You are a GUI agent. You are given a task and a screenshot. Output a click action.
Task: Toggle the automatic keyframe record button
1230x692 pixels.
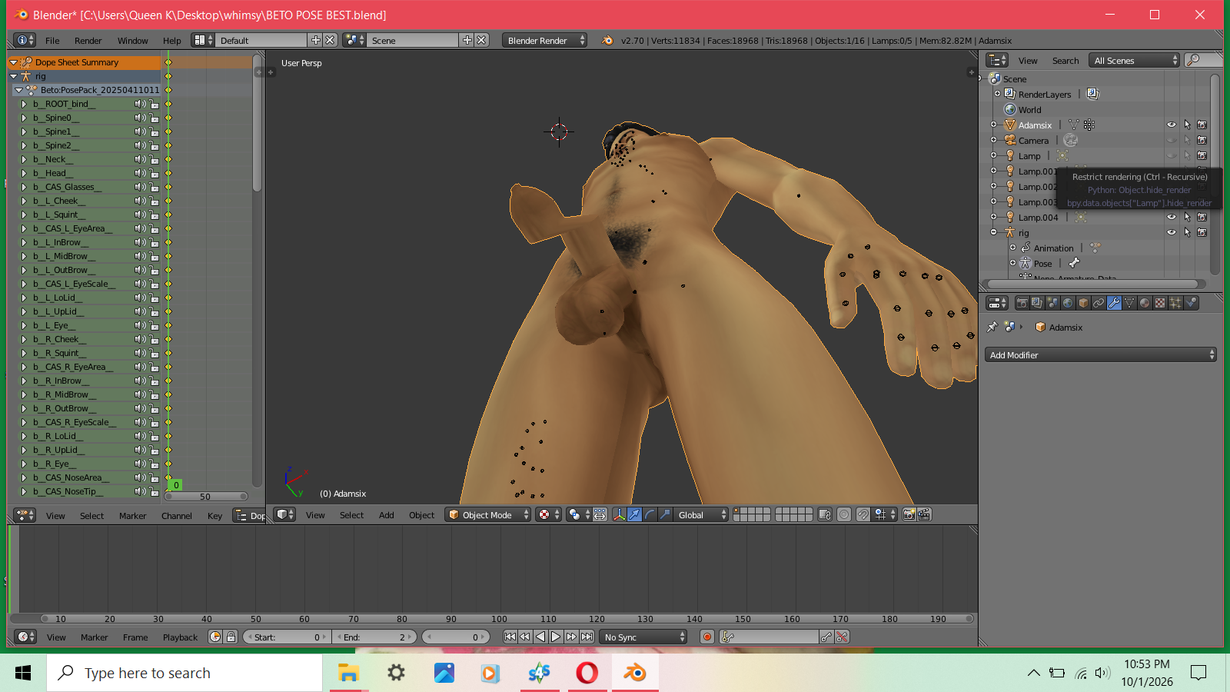(x=707, y=637)
